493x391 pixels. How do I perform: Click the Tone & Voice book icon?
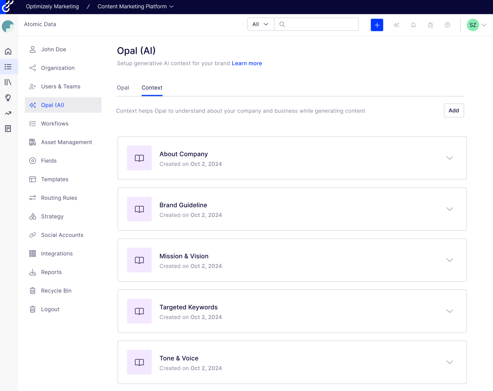[139, 362]
